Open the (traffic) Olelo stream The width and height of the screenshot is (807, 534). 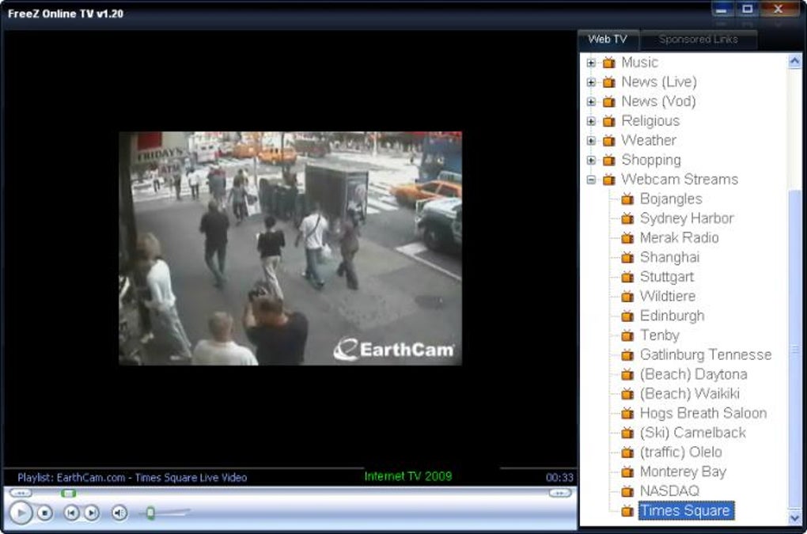pyautogui.click(x=681, y=453)
